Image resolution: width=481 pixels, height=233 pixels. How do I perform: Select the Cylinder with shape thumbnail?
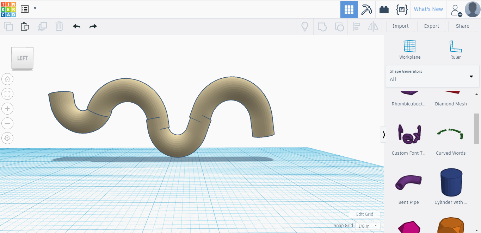tap(451, 183)
